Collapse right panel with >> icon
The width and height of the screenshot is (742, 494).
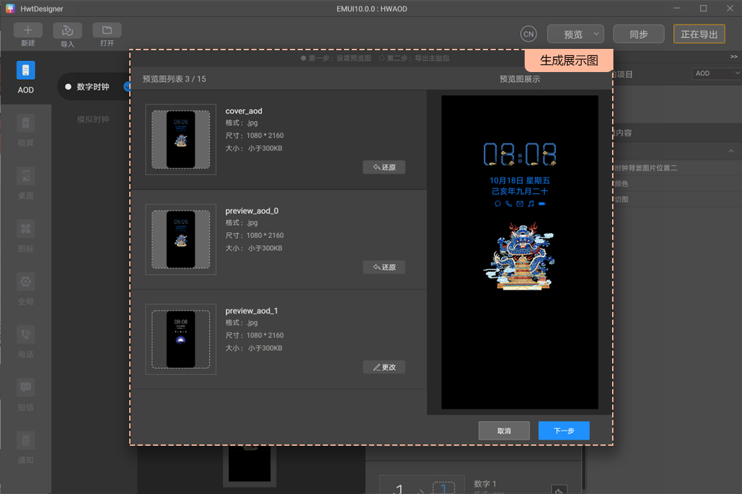coord(734,57)
